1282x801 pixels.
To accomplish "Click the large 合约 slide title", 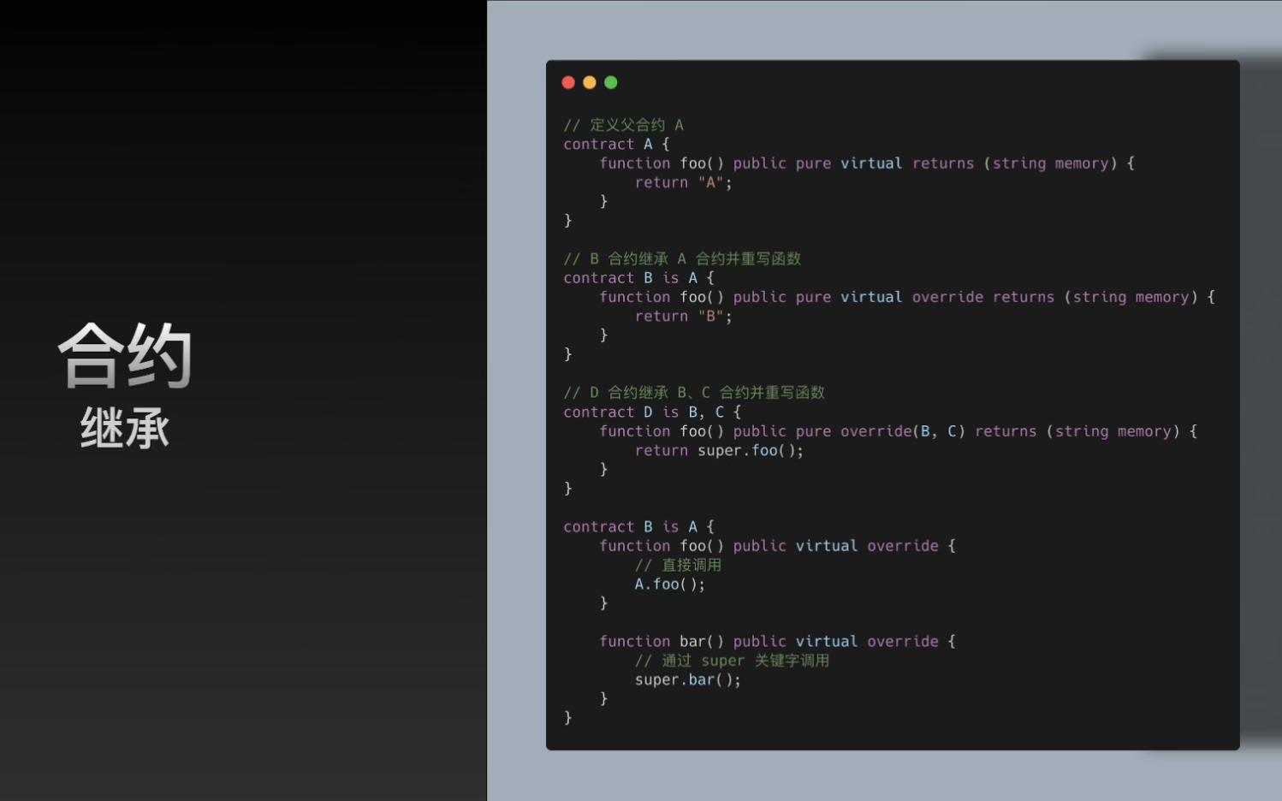I will point(126,356).
